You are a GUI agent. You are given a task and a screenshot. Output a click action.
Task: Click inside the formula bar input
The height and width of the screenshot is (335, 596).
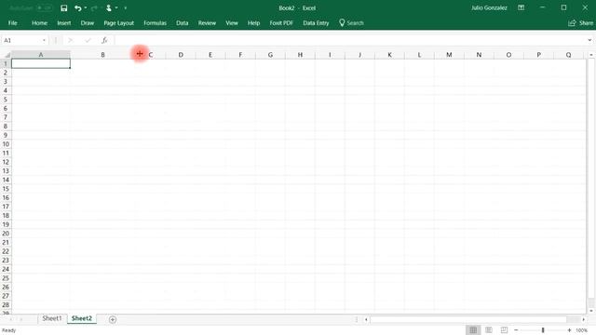click(350, 40)
